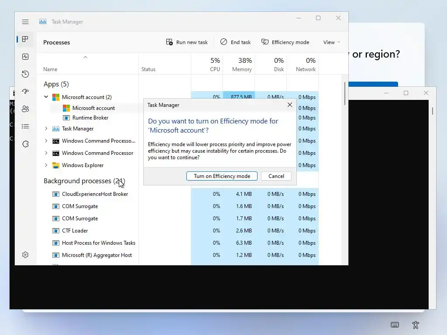Open the App history sidebar icon
The width and height of the screenshot is (447, 335).
[25, 74]
